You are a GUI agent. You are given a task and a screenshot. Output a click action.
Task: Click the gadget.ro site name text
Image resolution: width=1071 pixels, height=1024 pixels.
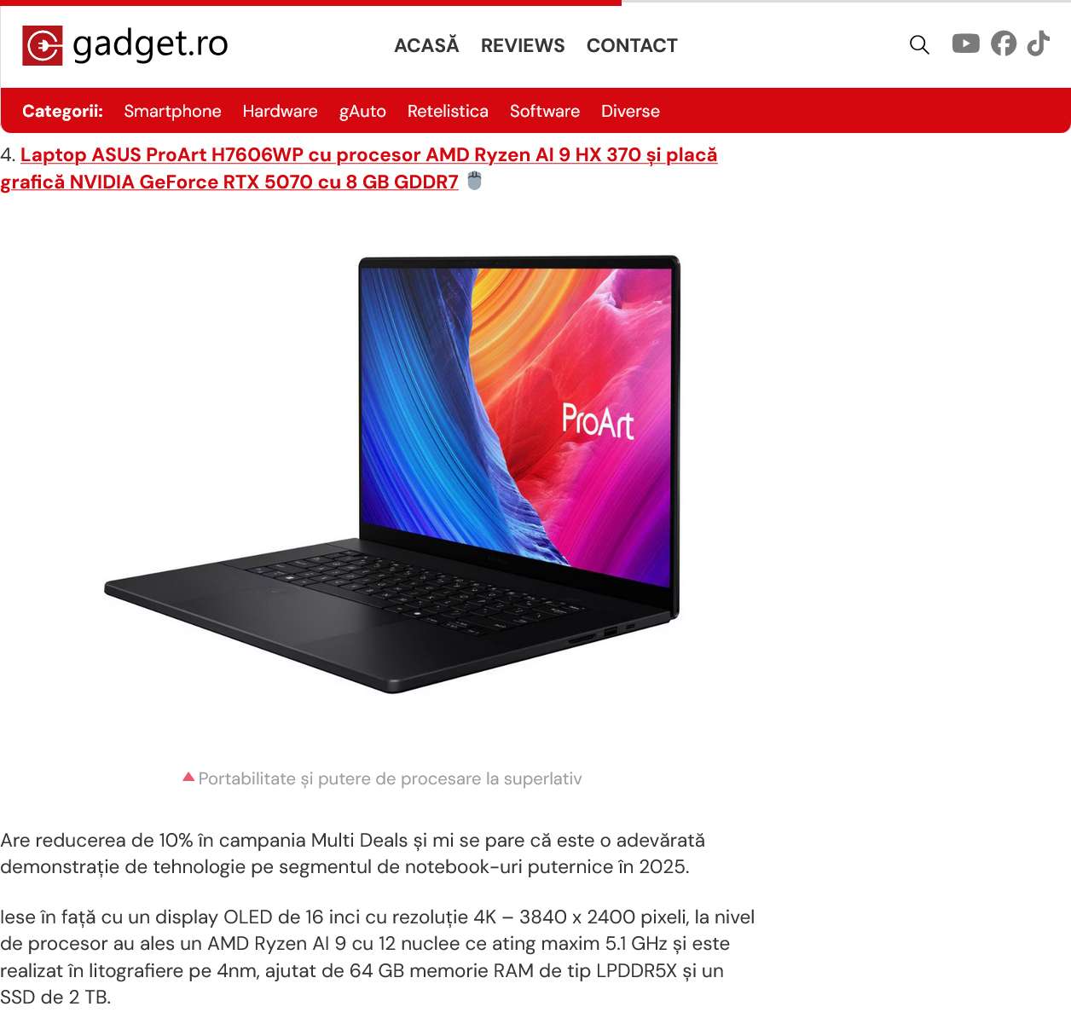pyautogui.click(x=151, y=44)
